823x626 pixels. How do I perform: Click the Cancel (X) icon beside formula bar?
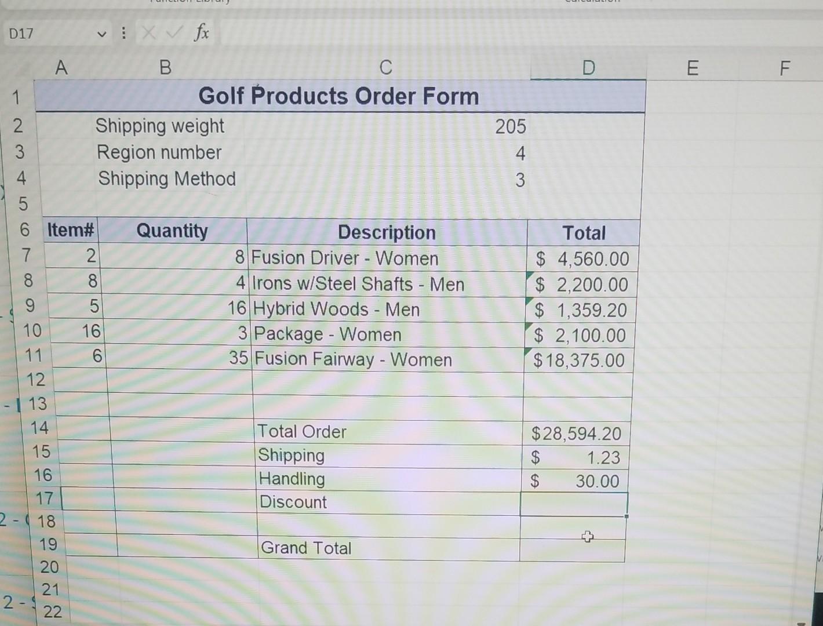(148, 33)
